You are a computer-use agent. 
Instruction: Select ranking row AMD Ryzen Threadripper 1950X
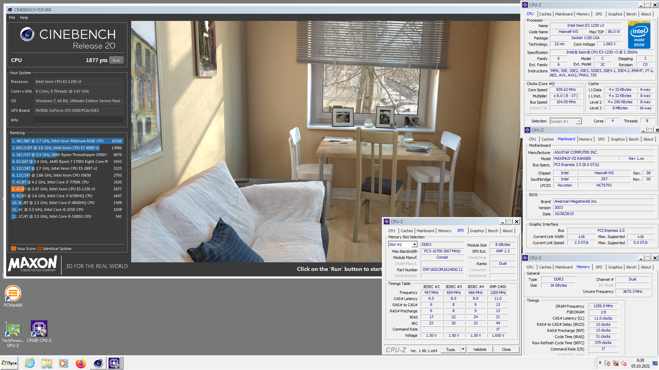[x=67, y=155]
